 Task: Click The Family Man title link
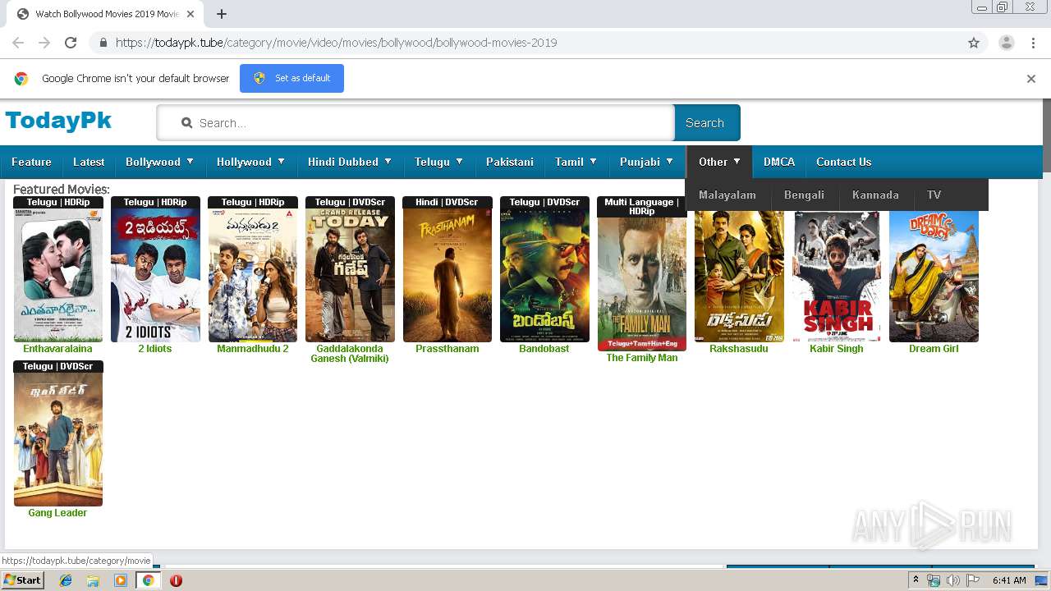[642, 358]
